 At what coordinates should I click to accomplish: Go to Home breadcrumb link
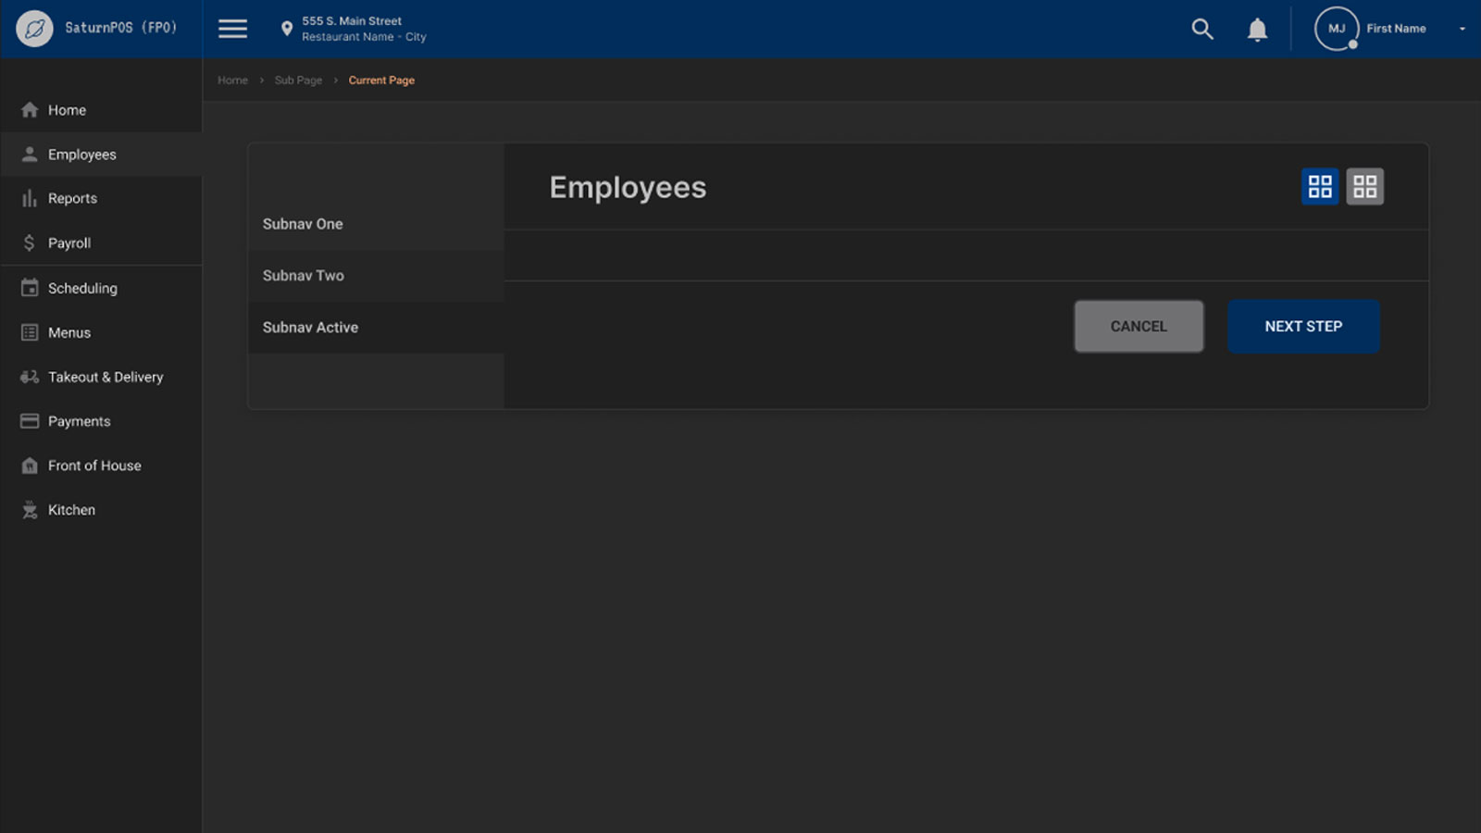(232, 81)
